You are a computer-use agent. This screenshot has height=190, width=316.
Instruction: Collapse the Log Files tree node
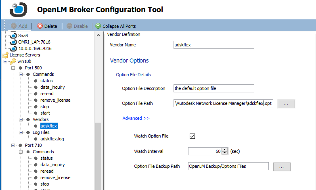[21, 132]
